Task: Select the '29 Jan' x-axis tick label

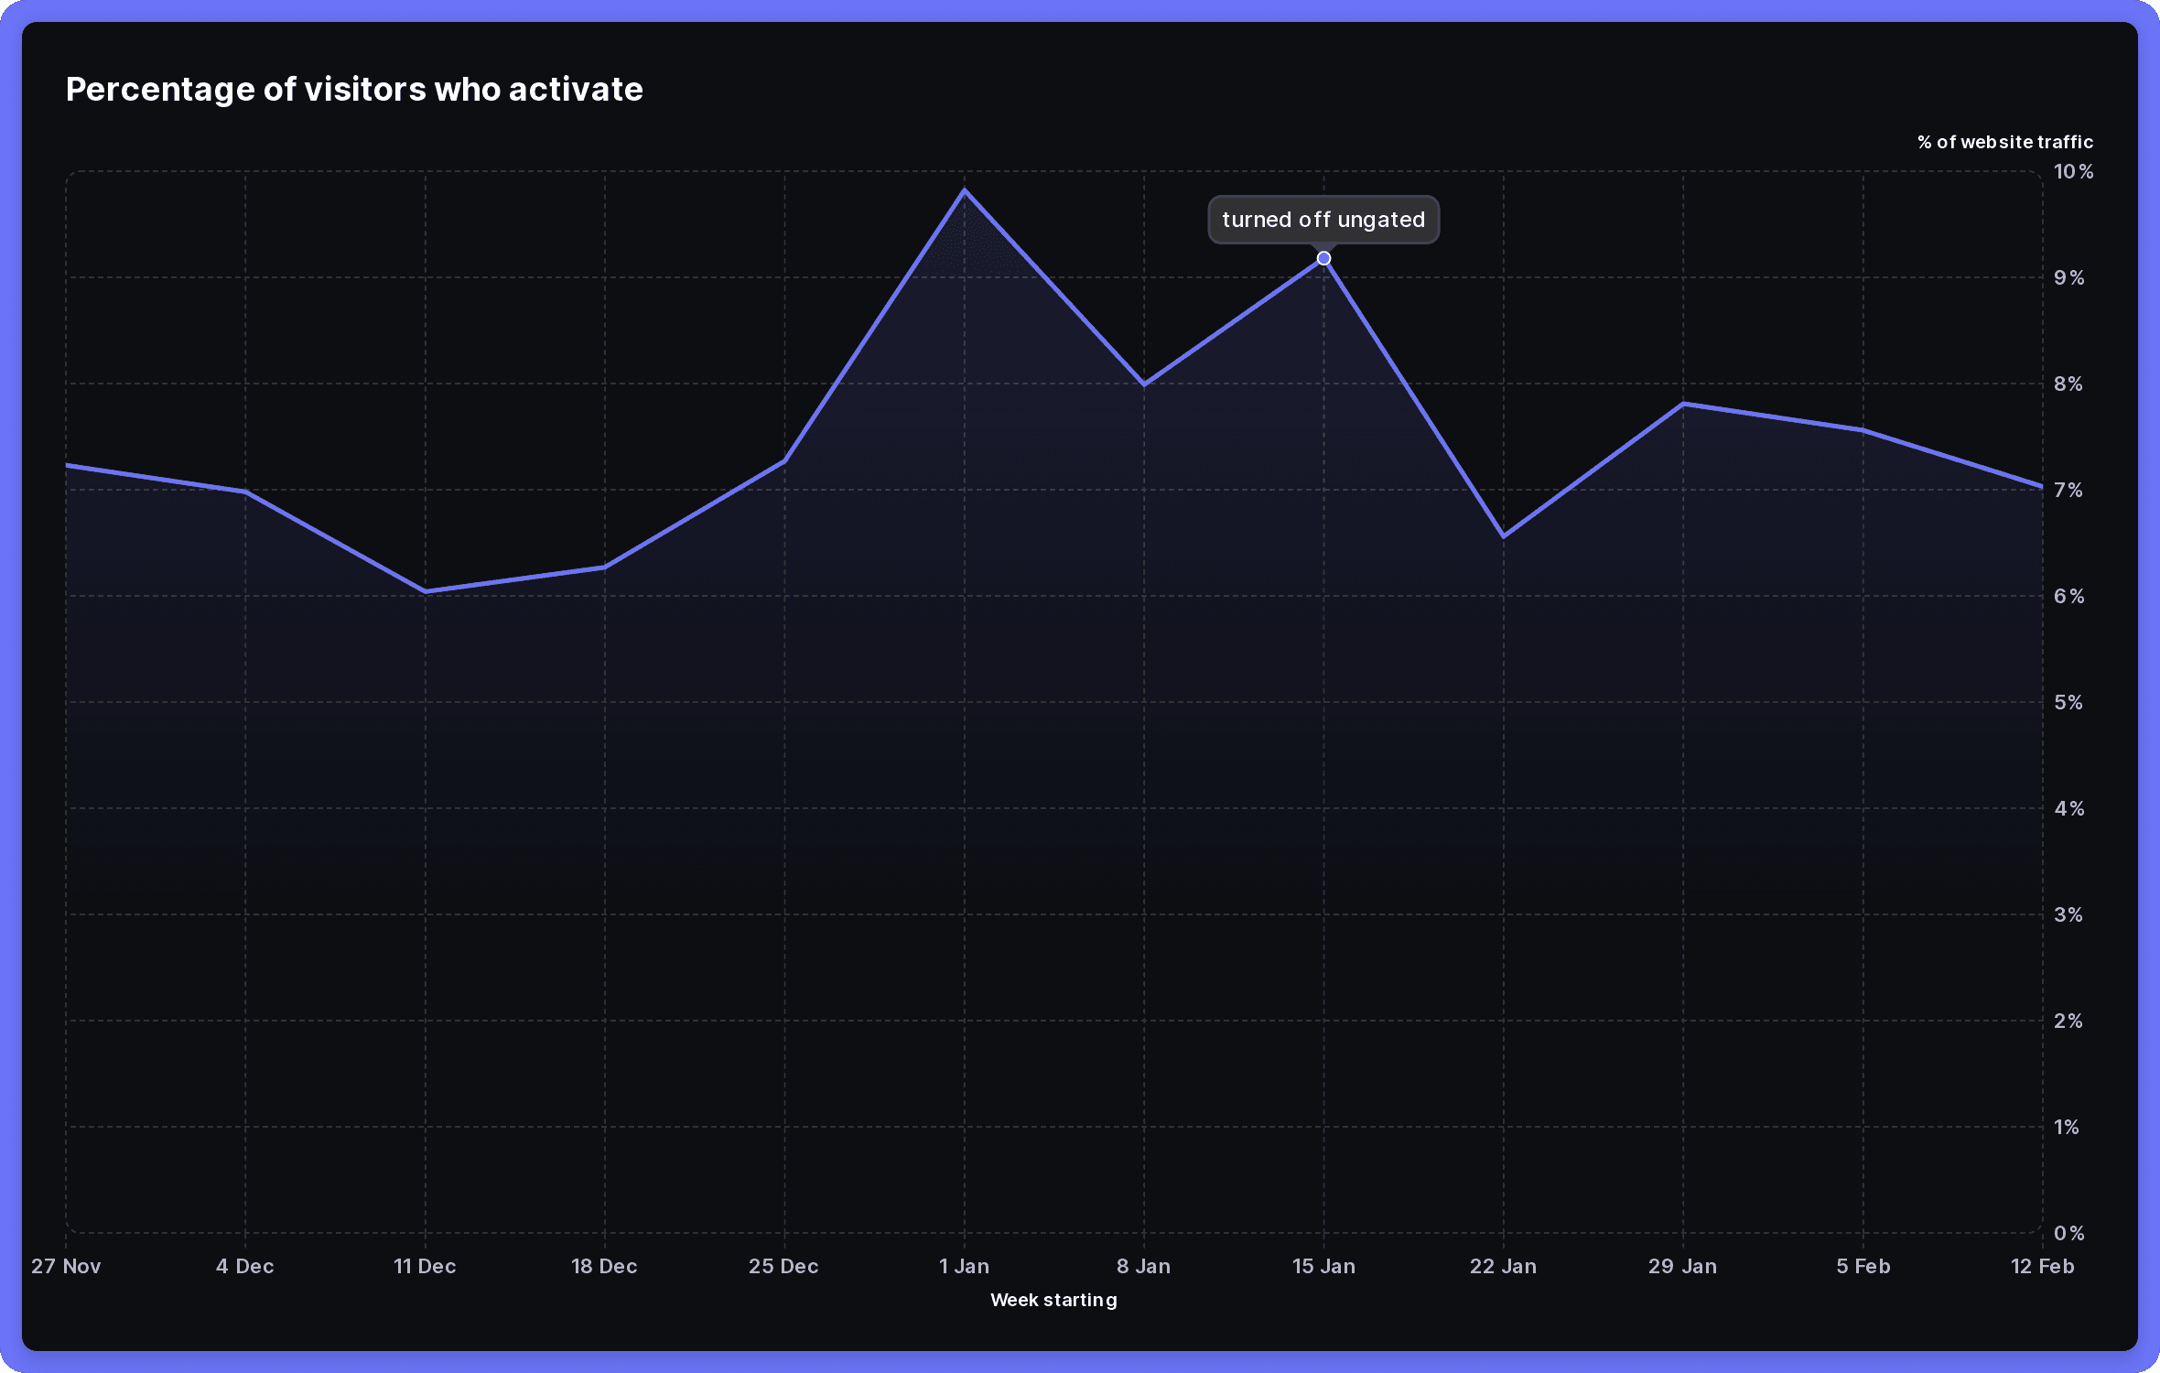Action: [1683, 1266]
